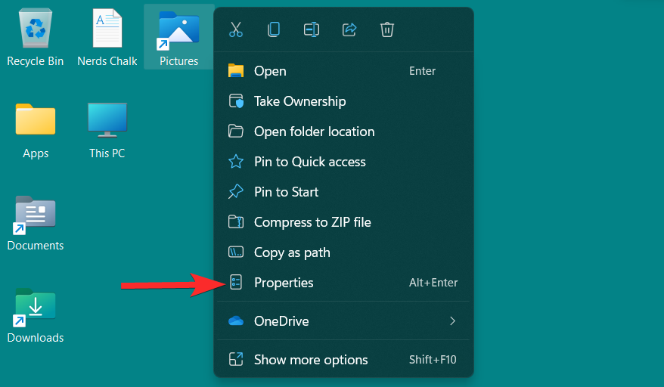Click the 'Apps' label text

[x=36, y=153]
